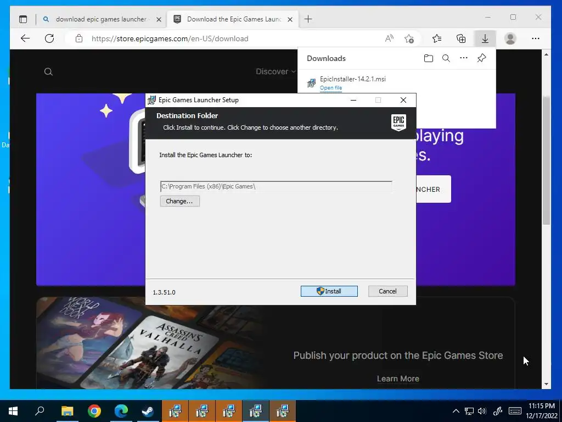562x422 pixels.
Task: Click the EpicInstaller-14.2.1.msi file name
Action: (353, 79)
